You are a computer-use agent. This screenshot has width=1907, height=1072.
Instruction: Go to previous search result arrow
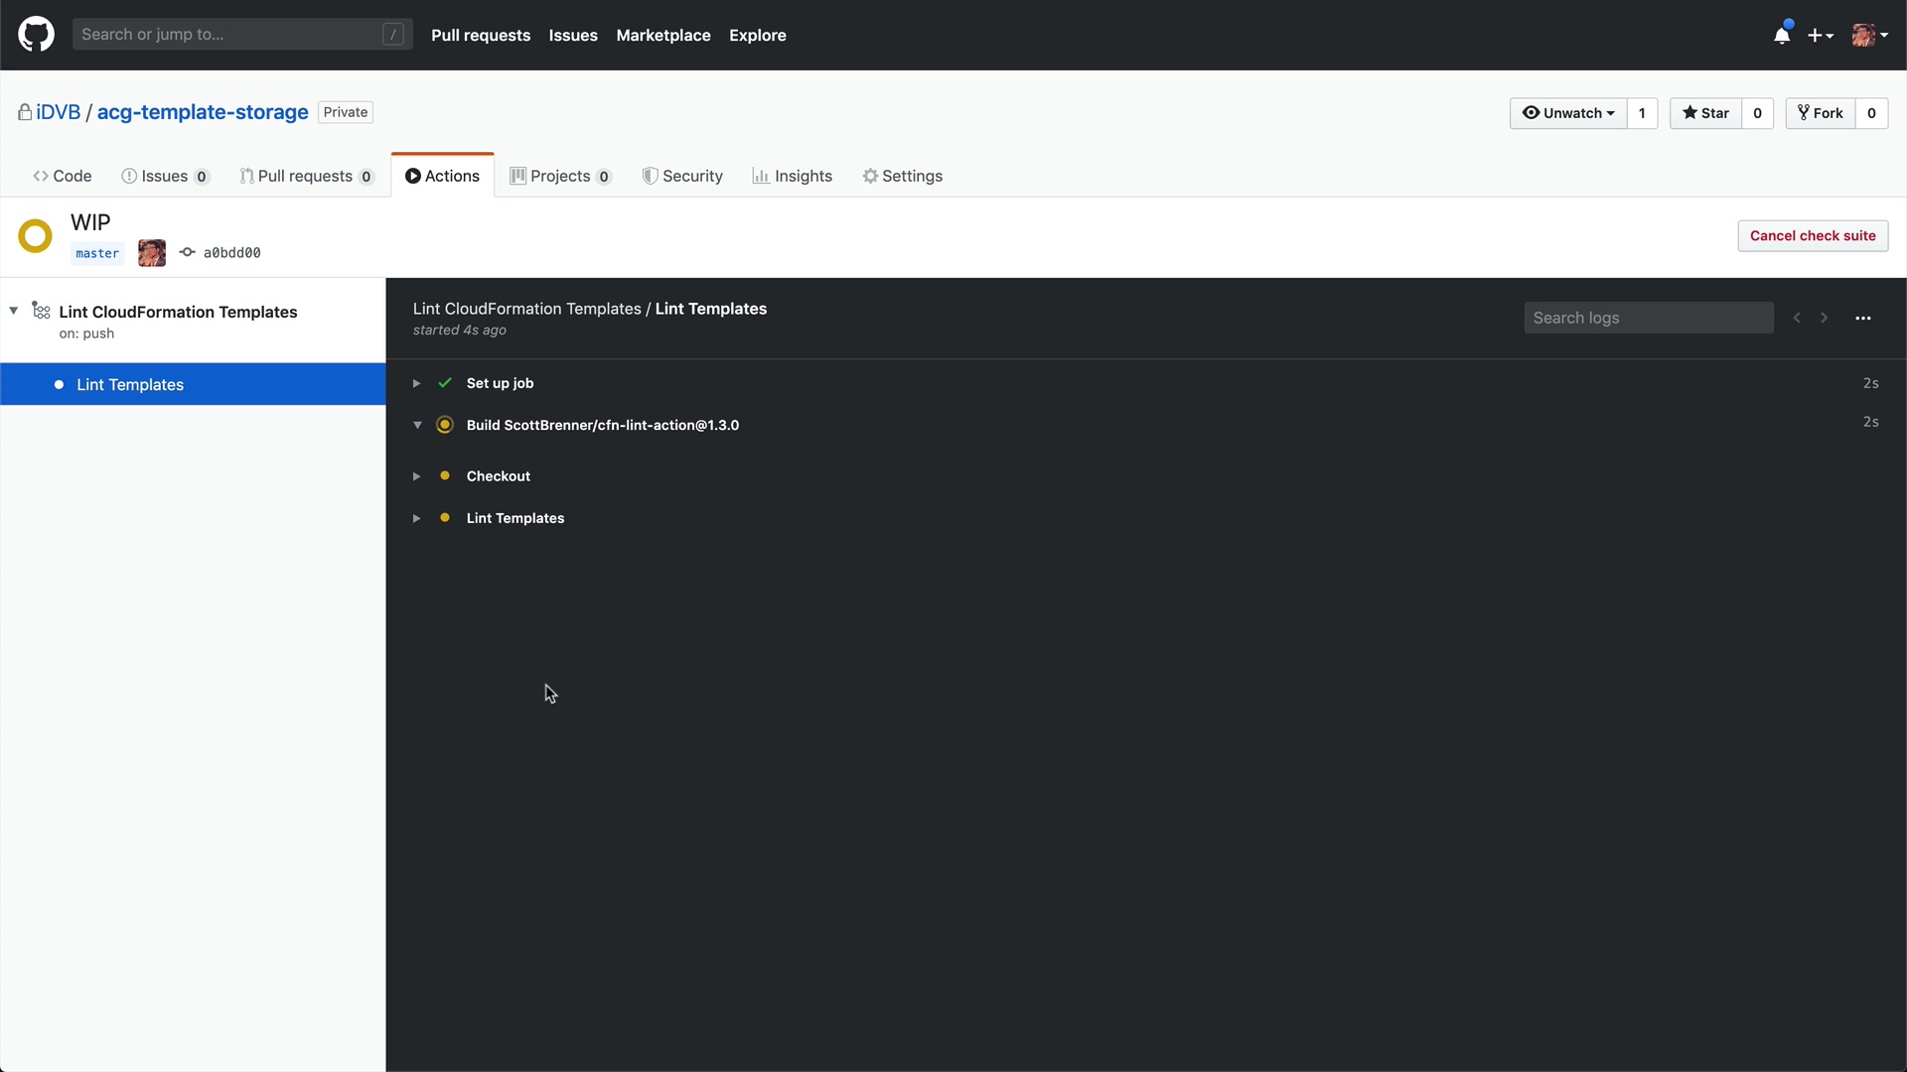(1797, 319)
